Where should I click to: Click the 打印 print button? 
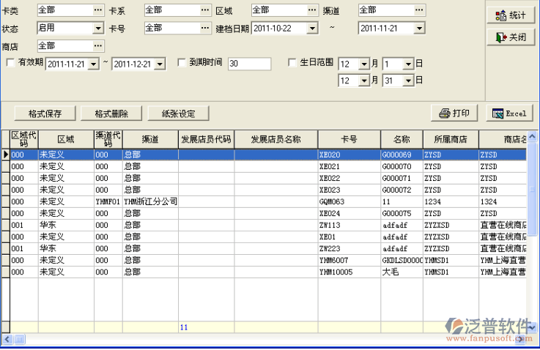tap(454, 113)
